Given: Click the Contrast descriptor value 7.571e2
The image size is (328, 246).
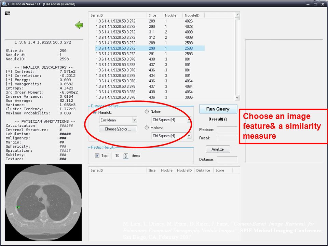Looking at the screenshot, I should coord(67,71).
